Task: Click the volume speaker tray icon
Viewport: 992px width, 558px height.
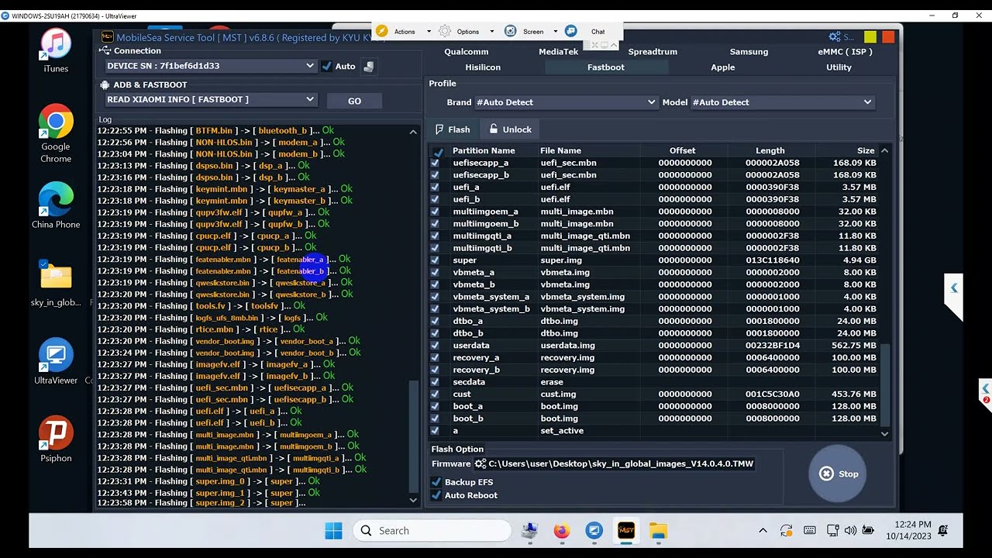Action: (x=850, y=531)
